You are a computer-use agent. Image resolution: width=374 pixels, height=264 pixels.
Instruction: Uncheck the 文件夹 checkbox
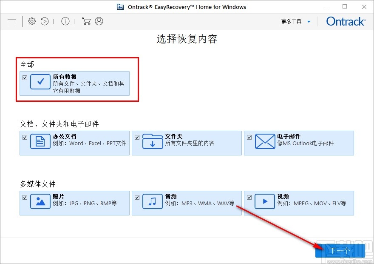(137, 137)
